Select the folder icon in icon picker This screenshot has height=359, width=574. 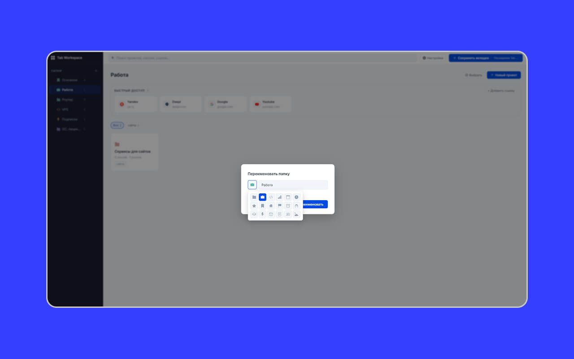pyautogui.click(x=254, y=197)
